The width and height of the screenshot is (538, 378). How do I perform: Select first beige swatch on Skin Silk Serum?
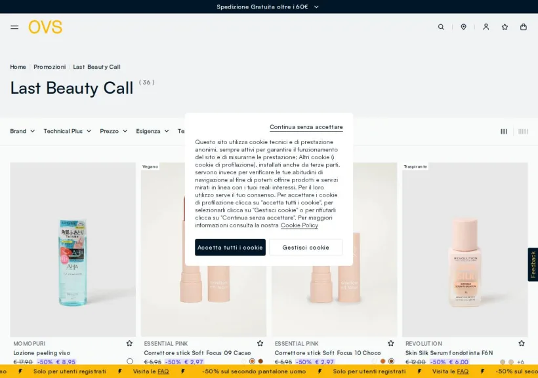click(503, 362)
